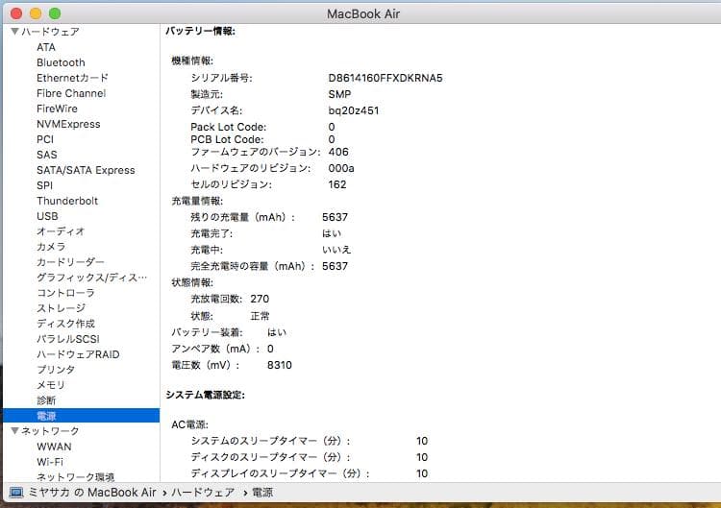Click the MacBook Air window title
Image resolution: width=721 pixels, height=508 pixels.
(x=363, y=14)
